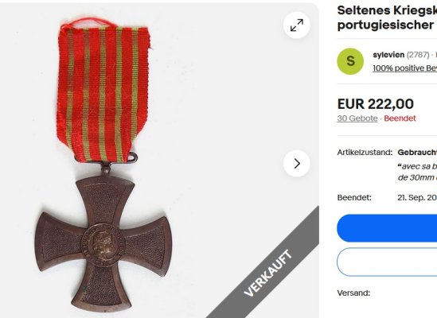
Task: Click the green seller avatar 'S'
Action: (350, 61)
